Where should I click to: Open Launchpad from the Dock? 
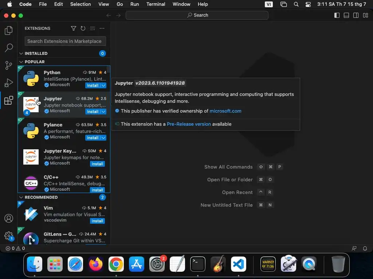click(x=55, y=264)
